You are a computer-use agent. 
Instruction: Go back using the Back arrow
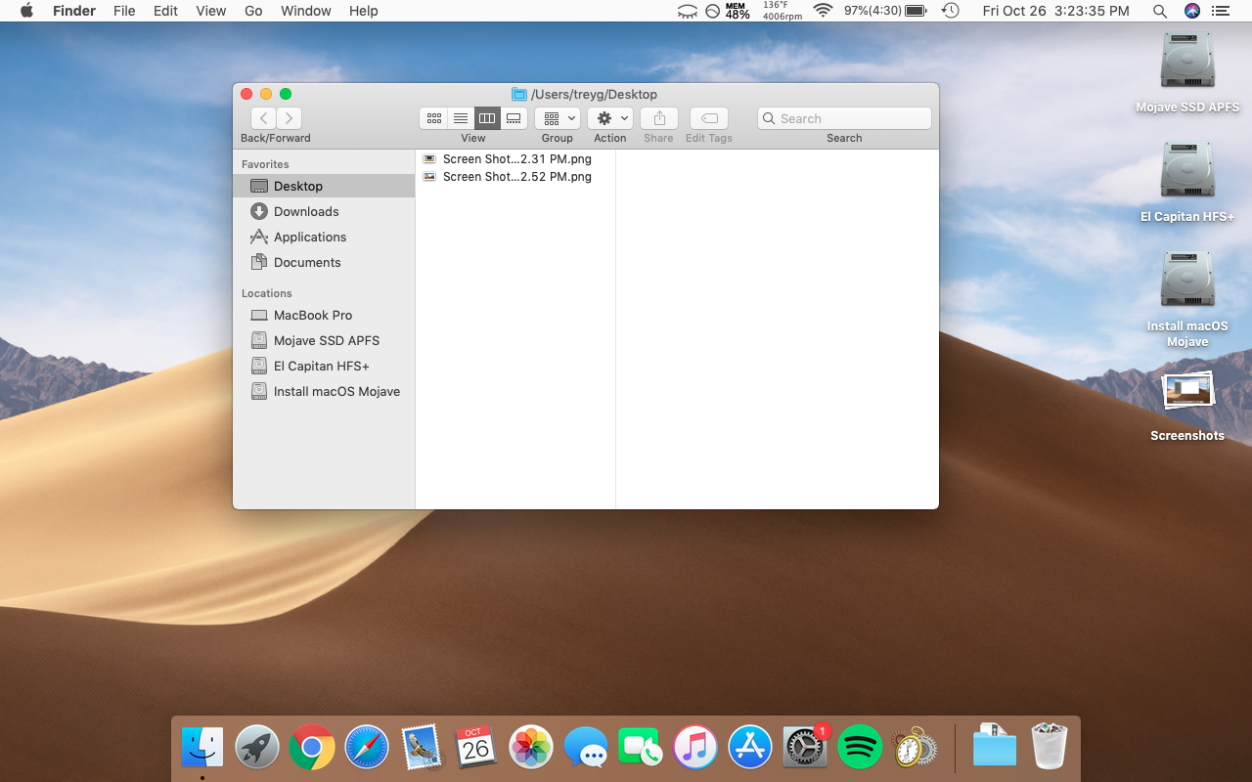(x=263, y=118)
